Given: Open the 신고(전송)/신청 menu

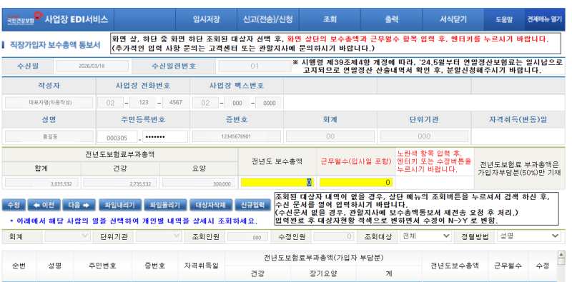Looking at the screenshot, I should click(x=267, y=20).
